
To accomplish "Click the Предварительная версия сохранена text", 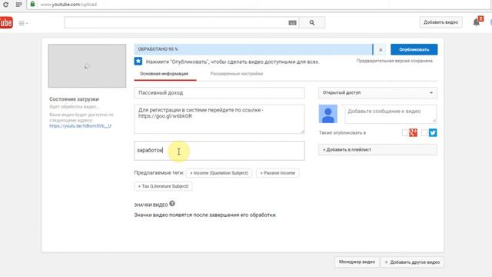I will [x=394, y=61].
